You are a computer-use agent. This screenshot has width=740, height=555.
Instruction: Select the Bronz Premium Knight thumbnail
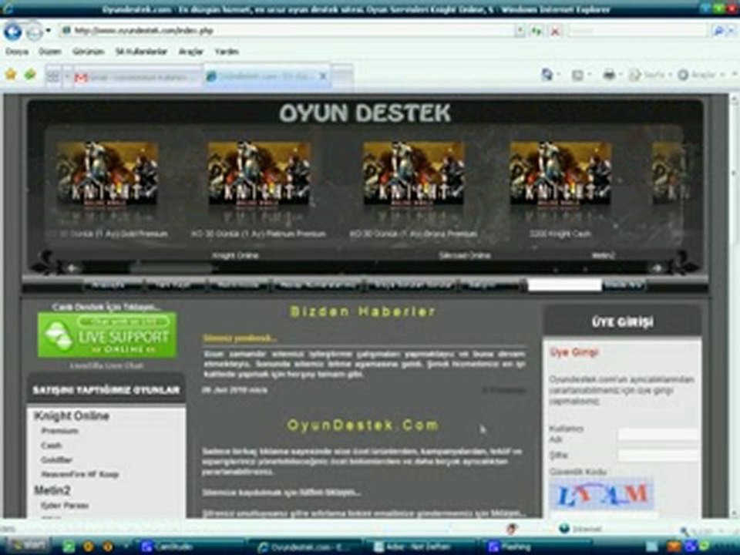coord(413,173)
